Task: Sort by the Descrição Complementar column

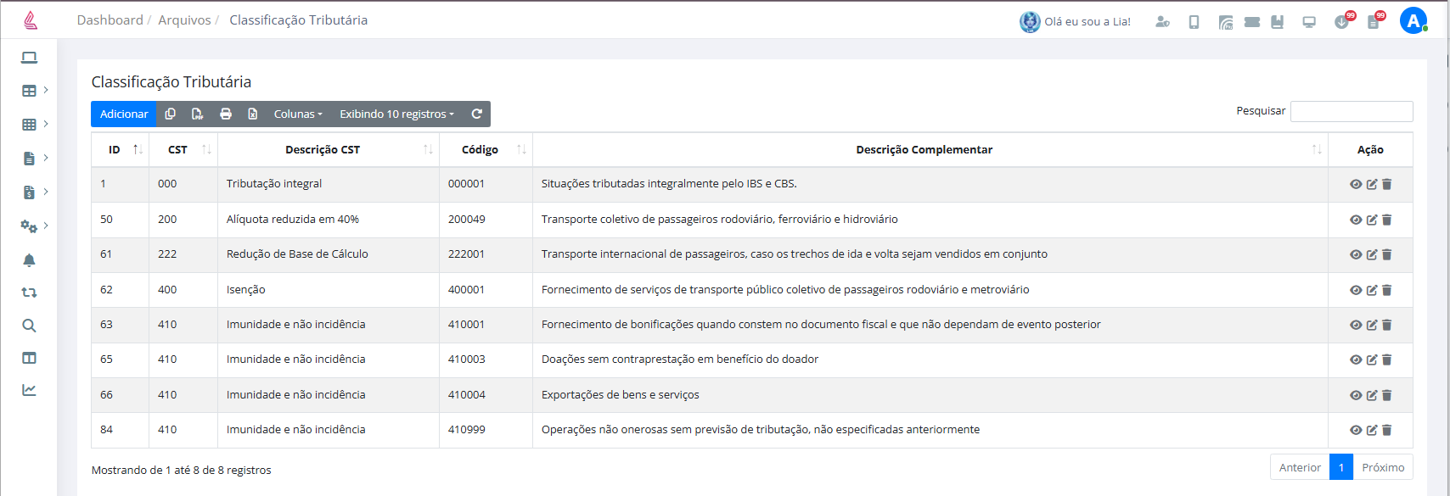Action: coord(930,149)
